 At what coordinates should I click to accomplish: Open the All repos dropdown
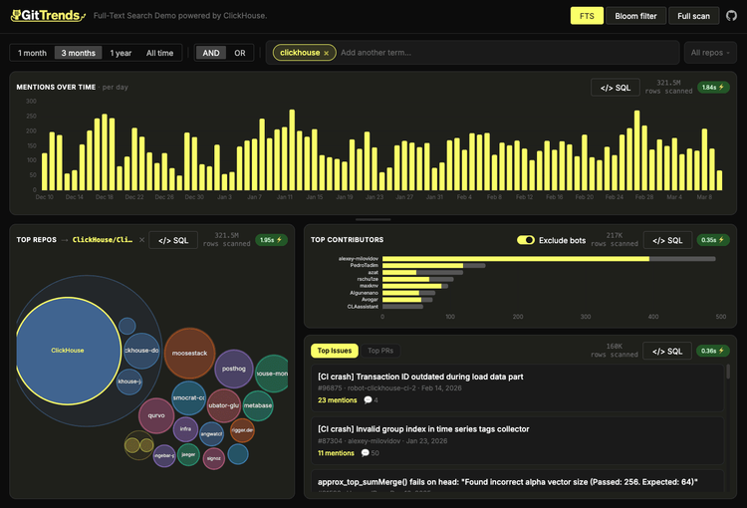710,53
